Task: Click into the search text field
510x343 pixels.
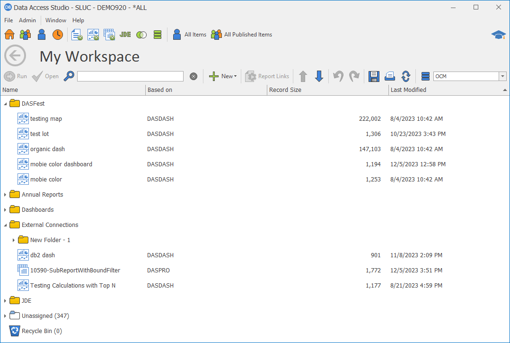Action: tap(130, 76)
